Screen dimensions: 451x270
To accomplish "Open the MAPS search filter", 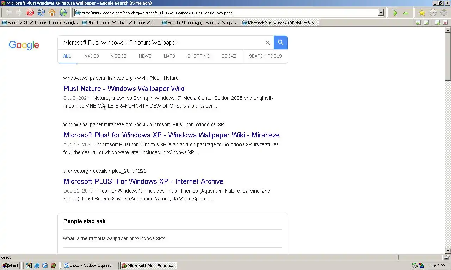I will (169, 56).
